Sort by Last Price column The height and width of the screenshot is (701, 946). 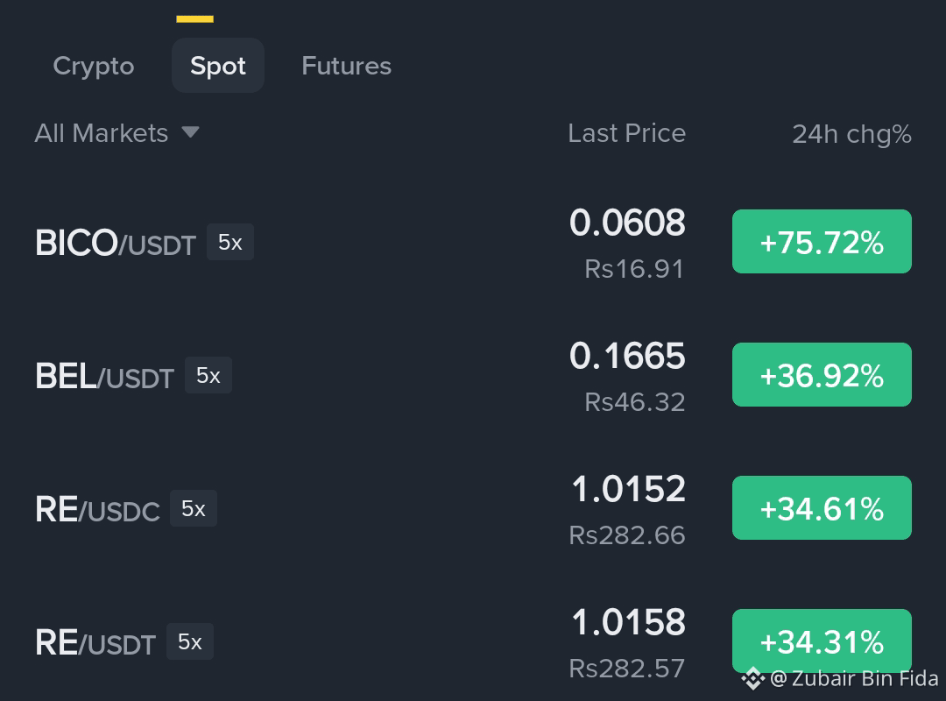[x=626, y=133]
